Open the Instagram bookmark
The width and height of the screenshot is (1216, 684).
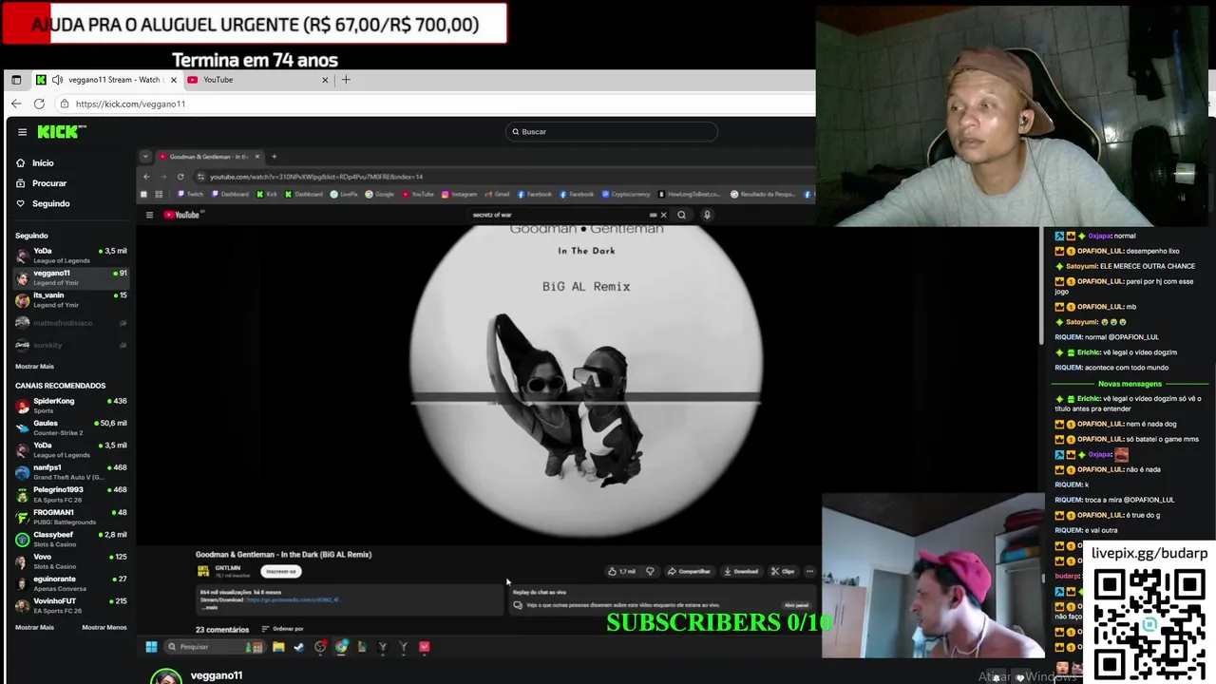(x=460, y=195)
